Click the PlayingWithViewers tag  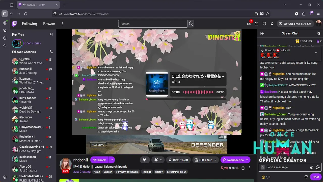coord(127,172)
